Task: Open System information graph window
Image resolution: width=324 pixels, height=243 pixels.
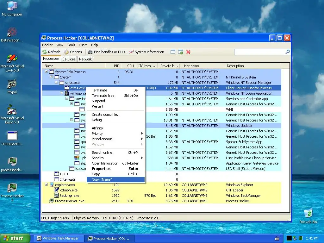Action: 146,52
